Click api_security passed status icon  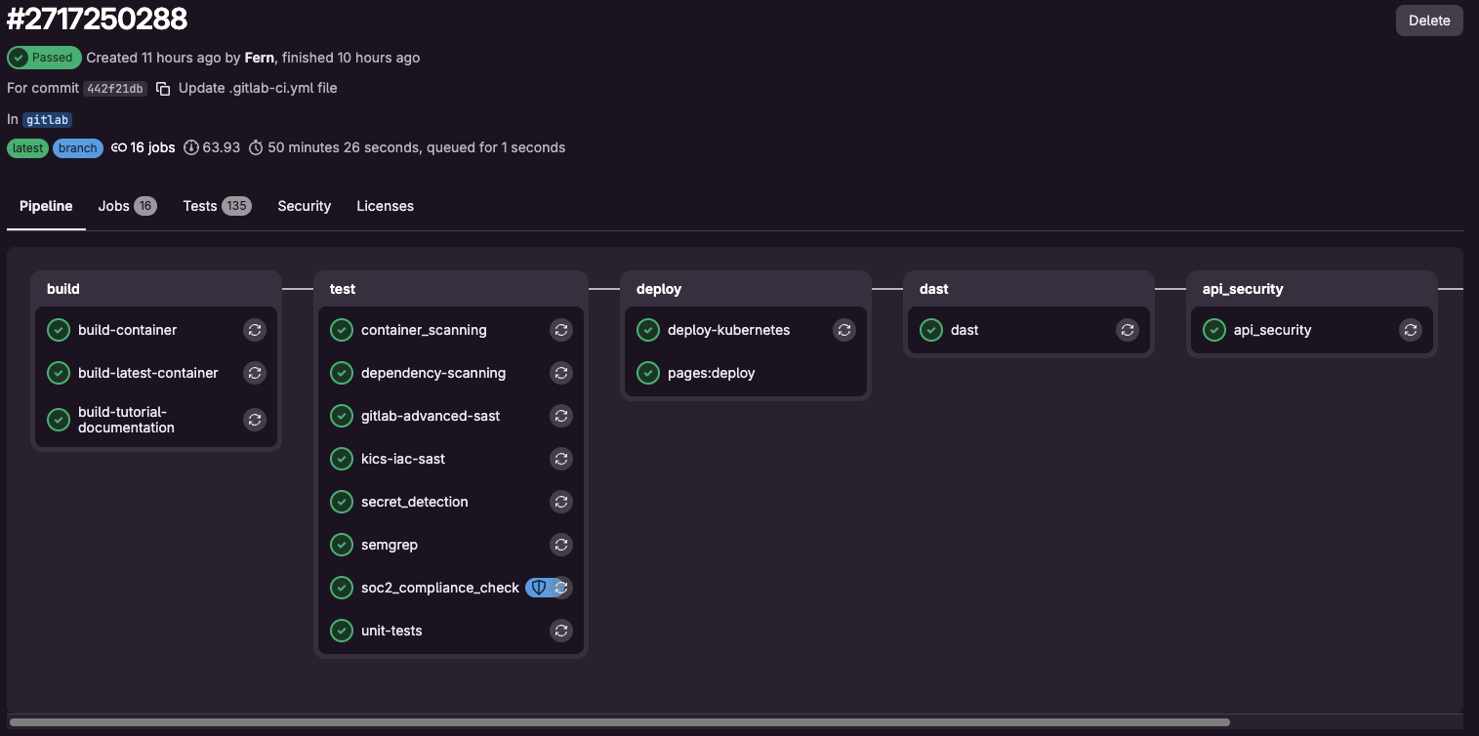click(1214, 330)
